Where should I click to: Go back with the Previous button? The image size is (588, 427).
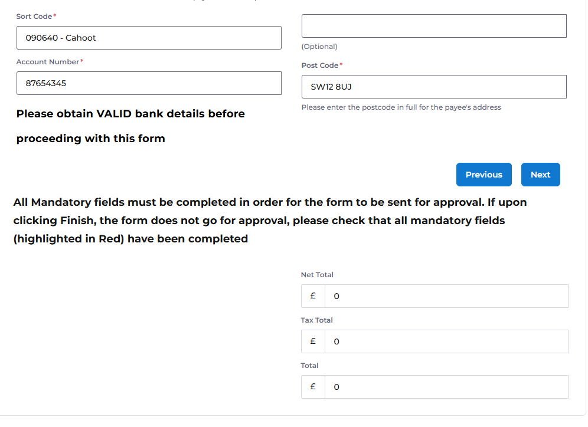(x=484, y=175)
